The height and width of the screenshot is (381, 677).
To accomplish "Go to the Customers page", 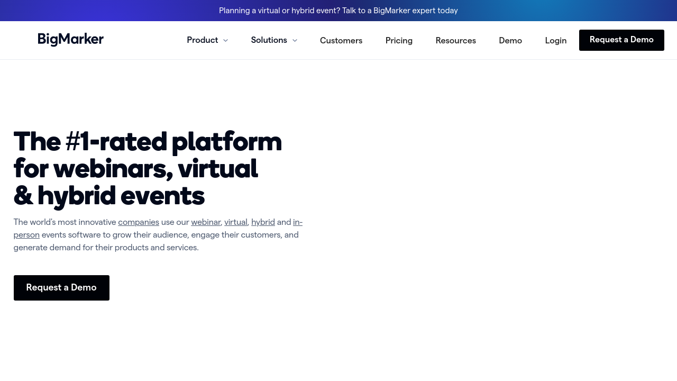I will [x=341, y=41].
